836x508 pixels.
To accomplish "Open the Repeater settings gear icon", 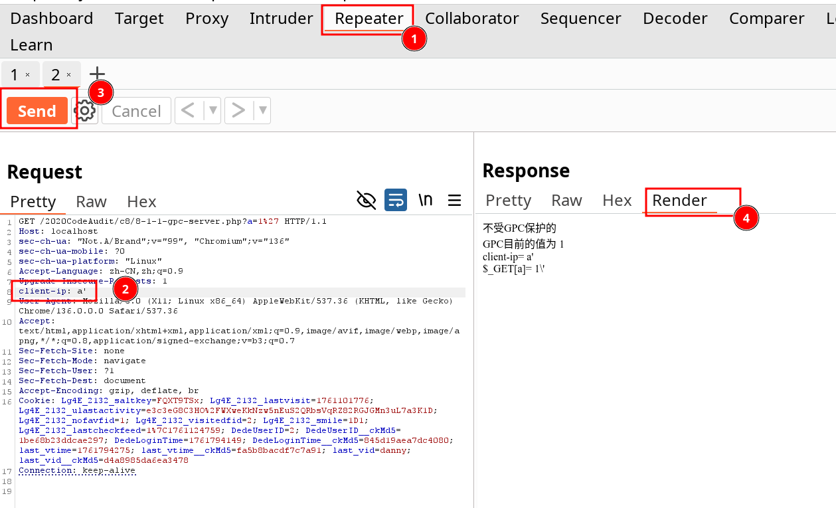I will click(85, 111).
